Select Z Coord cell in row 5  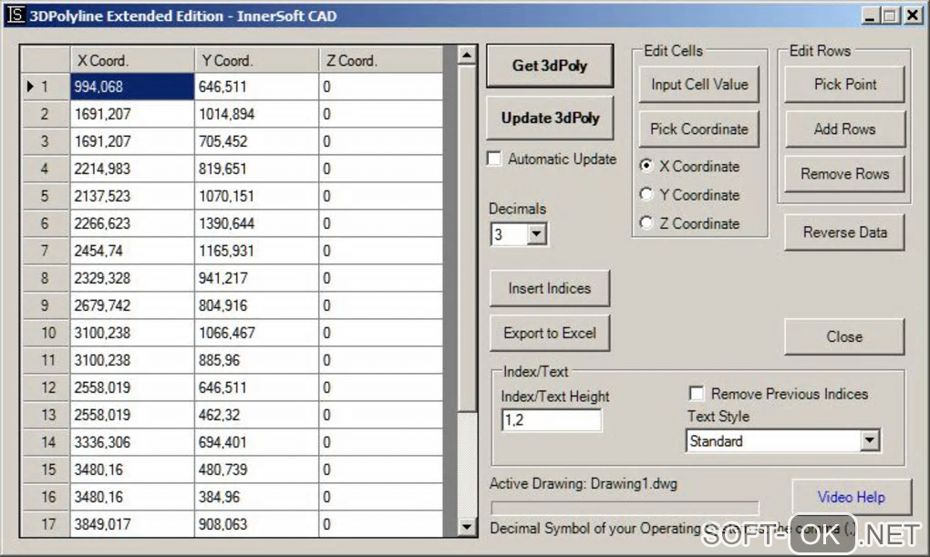tap(381, 196)
